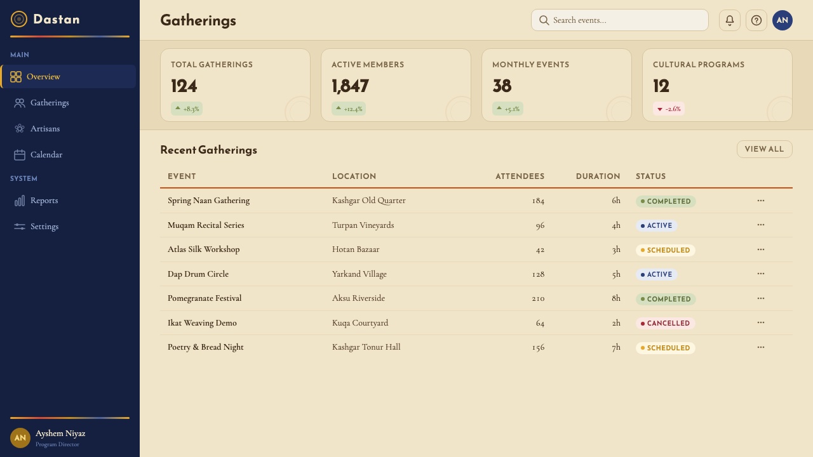This screenshot has width=813, height=457.
Task: Sort by the Attendees column header
Action: (x=520, y=176)
